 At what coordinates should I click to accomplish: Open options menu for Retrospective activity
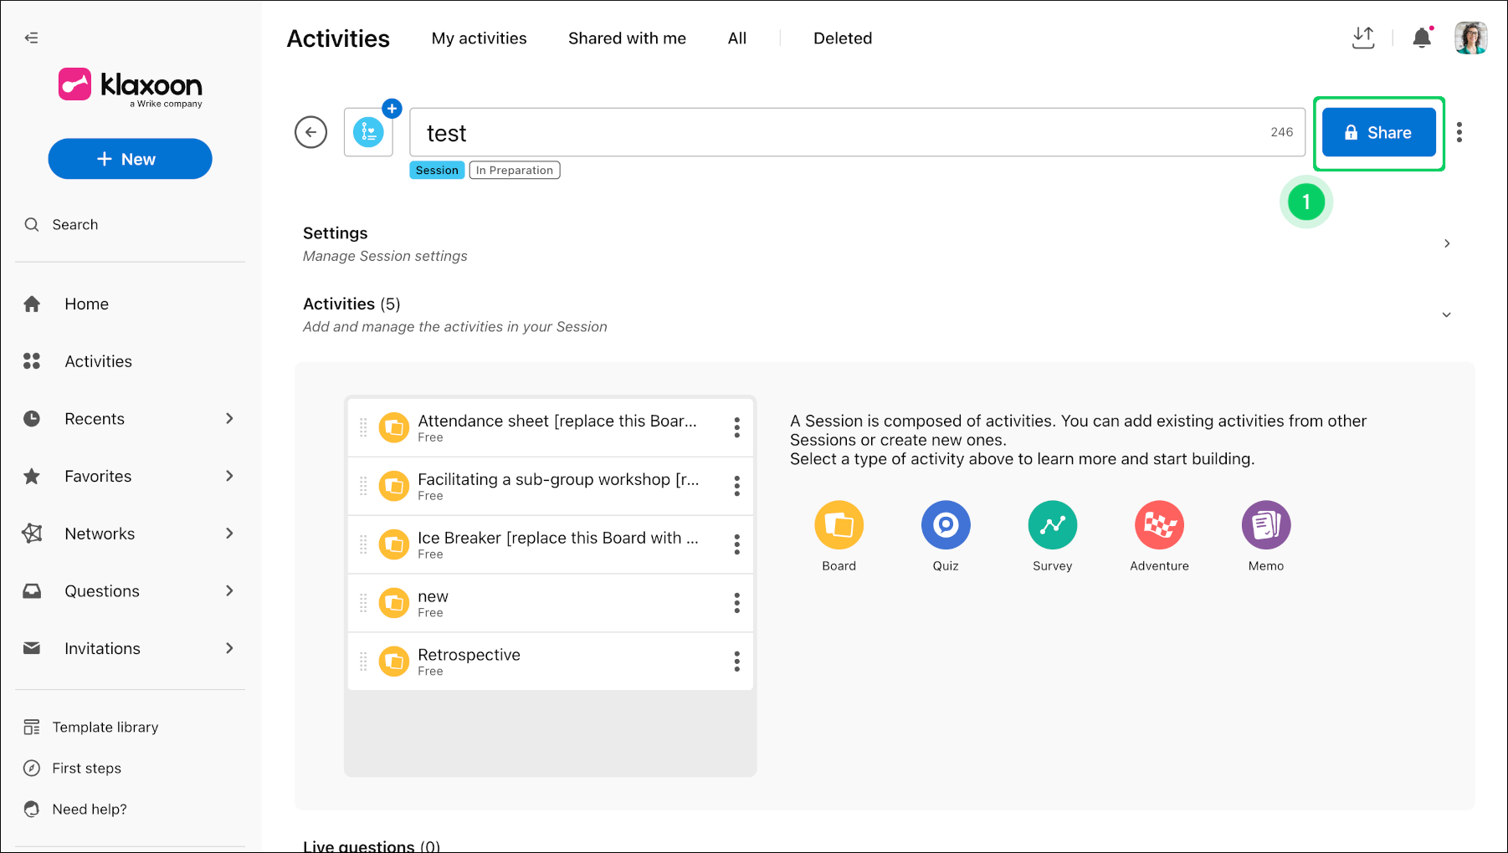tap(736, 661)
